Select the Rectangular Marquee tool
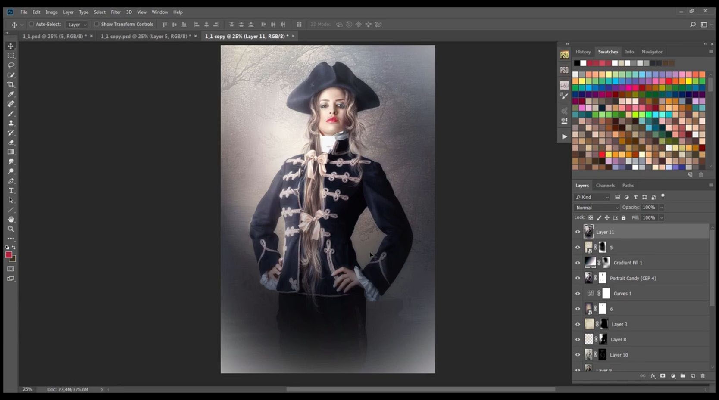 (11, 56)
